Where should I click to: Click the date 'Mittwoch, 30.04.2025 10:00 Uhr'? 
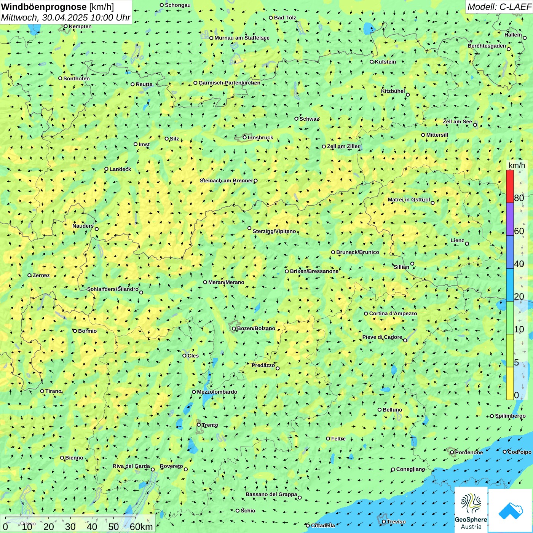(x=65, y=18)
